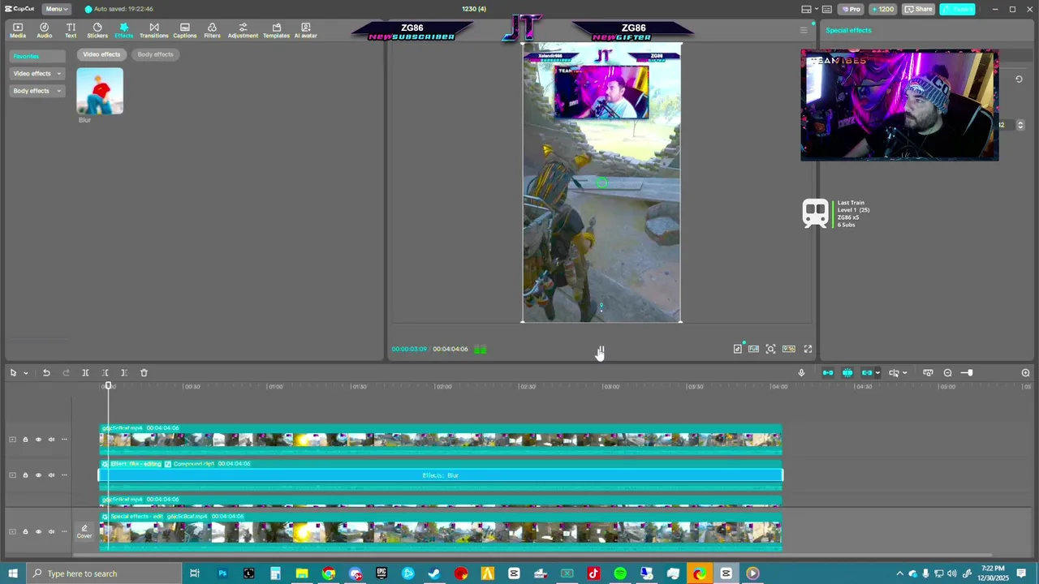Mute the top video track

(51, 440)
